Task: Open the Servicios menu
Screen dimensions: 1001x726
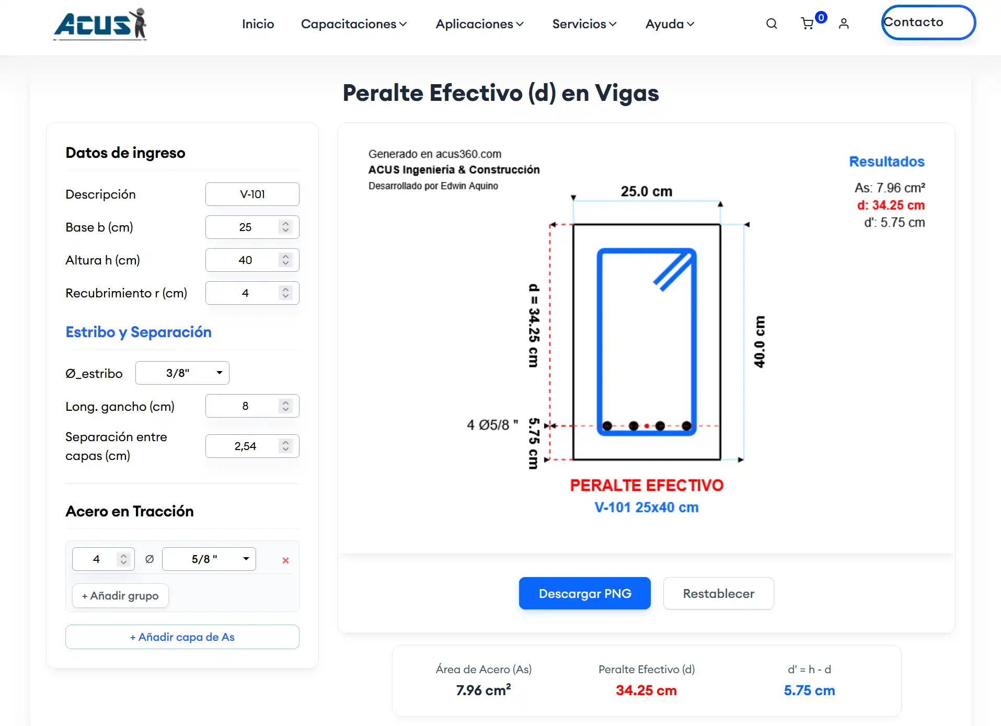Action: click(584, 24)
